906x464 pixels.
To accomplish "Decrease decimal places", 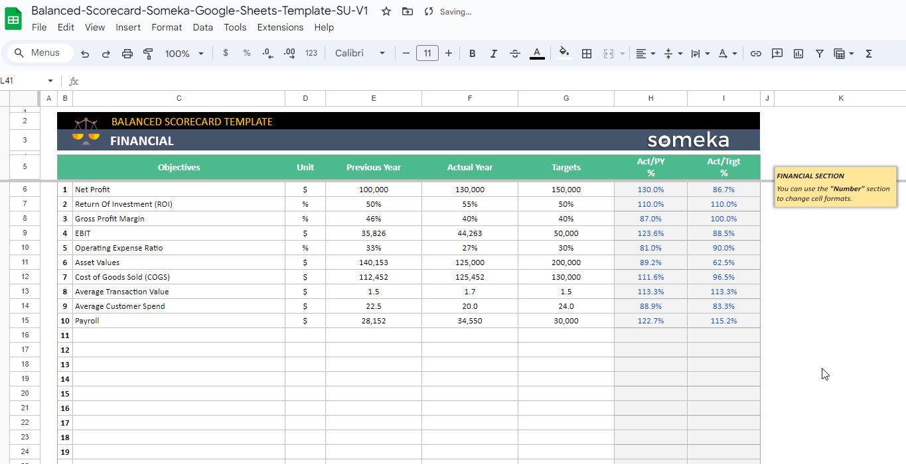I will pyautogui.click(x=267, y=53).
